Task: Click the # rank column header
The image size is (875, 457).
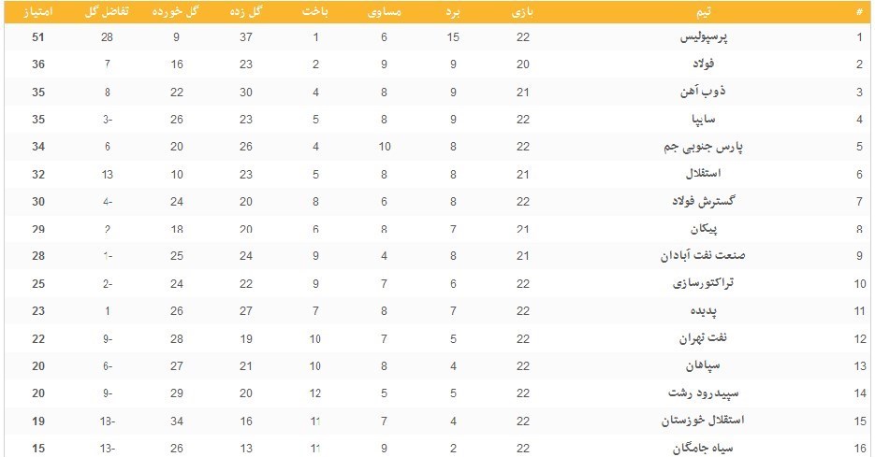Action: click(x=859, y=12)
